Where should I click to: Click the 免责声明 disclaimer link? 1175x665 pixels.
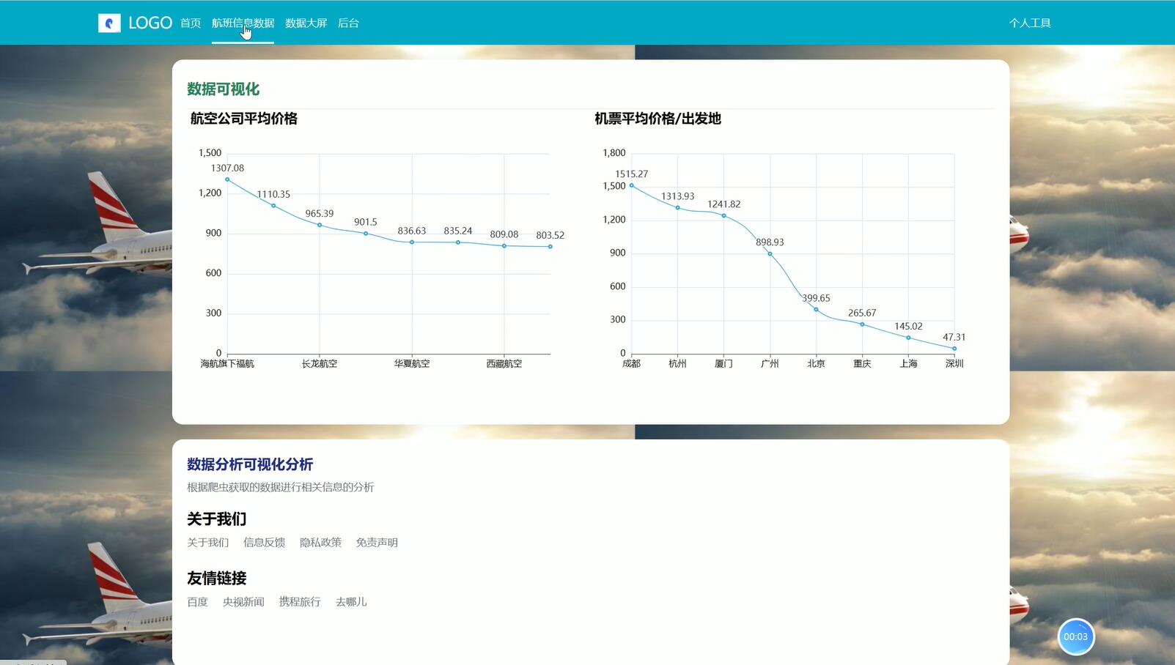click(x=376, y=542)
